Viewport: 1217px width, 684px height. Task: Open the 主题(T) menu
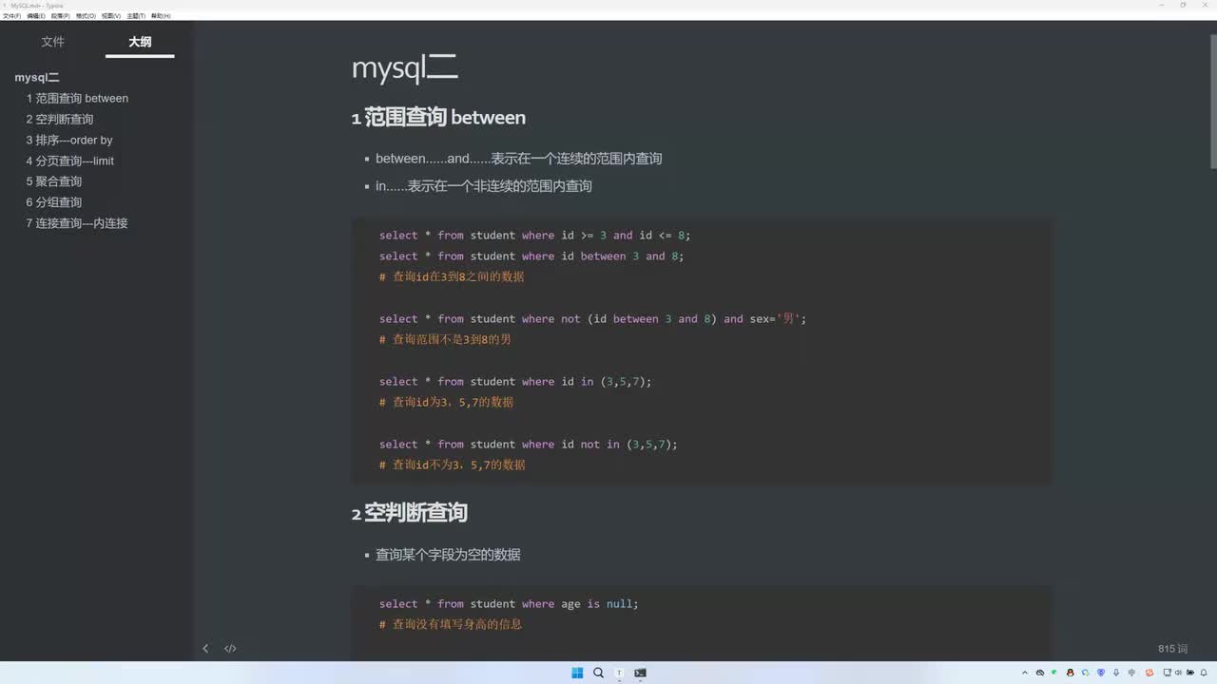[x=136, y=16]
